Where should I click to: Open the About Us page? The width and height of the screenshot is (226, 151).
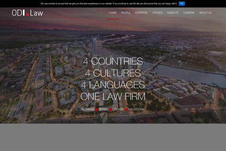[x=205, y=13]
